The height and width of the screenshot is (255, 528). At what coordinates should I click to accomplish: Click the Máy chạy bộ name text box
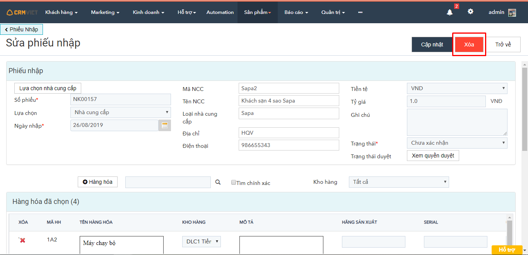tap(121, 245)
